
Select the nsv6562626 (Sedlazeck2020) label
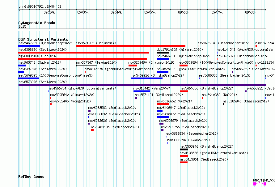click(112, 121)
